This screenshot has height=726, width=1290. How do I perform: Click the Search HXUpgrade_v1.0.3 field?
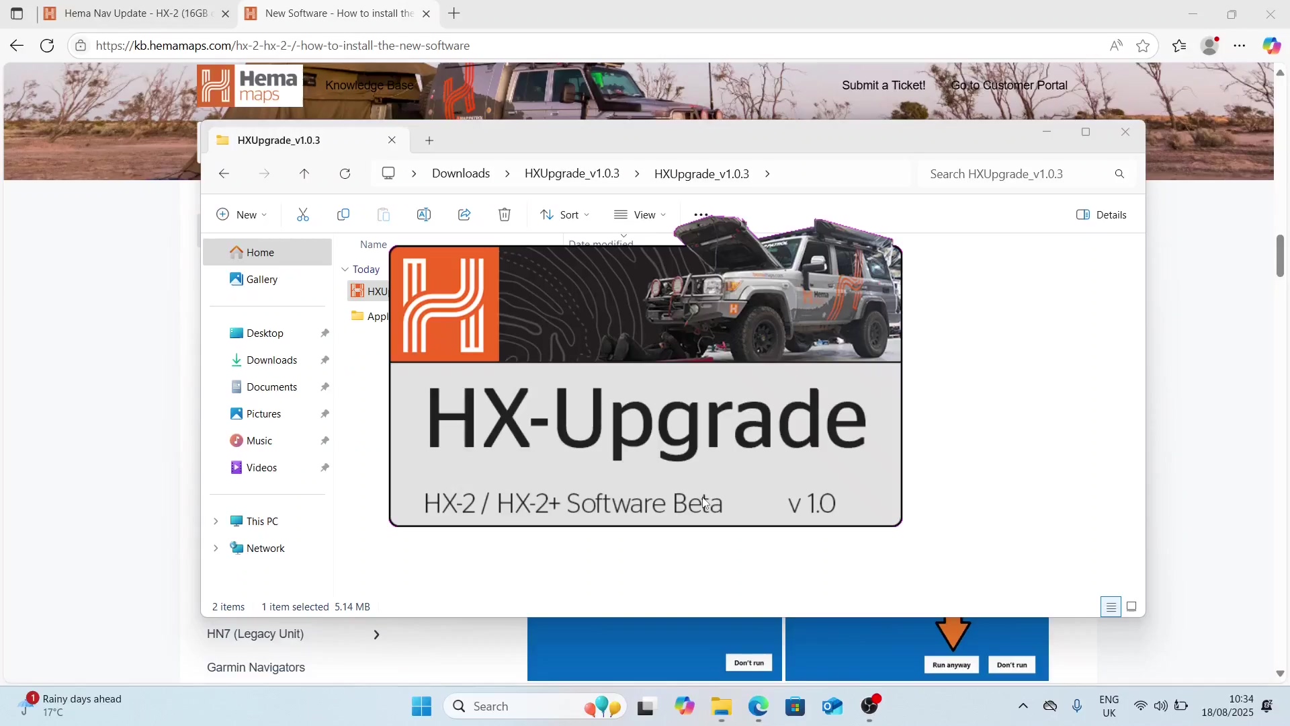[1015, 173]
